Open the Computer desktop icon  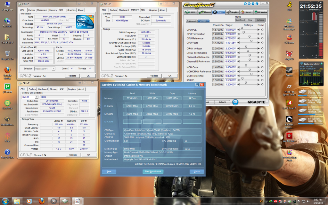click(x=7, y=6)
